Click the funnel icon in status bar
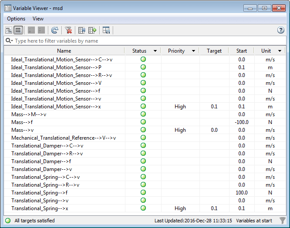Screen dimensions: 290x228 (283, 221)
